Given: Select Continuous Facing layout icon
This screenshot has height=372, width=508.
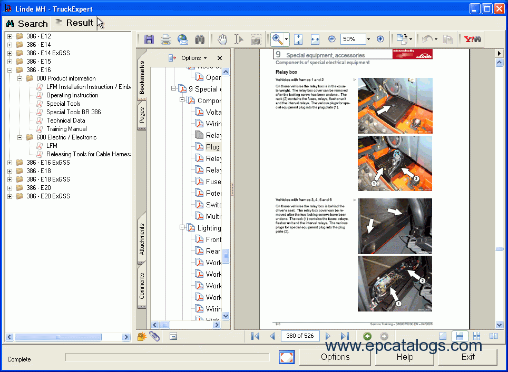Looking at the screenshot, I should [476, 336].
